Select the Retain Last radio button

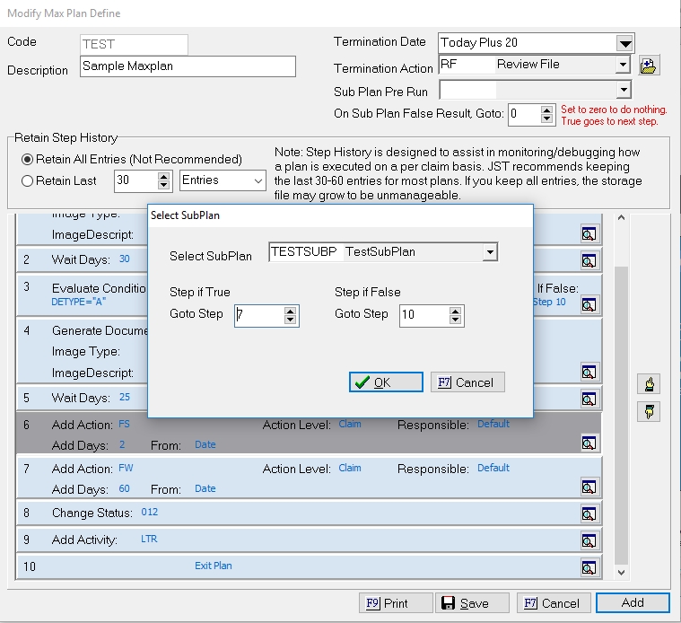pos(28,181)
